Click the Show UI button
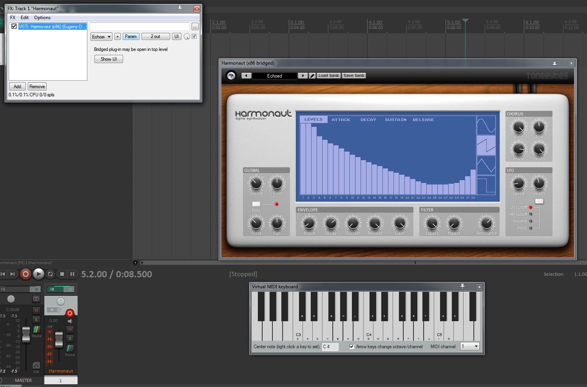 pyautogui.click(x=109, y=59)
